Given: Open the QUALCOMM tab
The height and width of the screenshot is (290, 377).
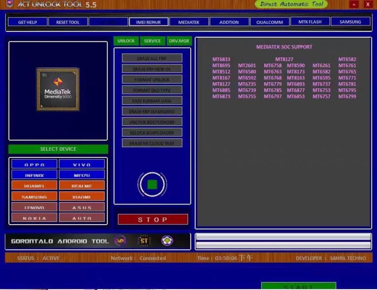Looking at the screenshot, I should tap(270, 22).
